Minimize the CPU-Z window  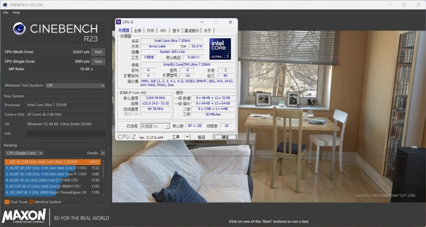coord(202,22)
